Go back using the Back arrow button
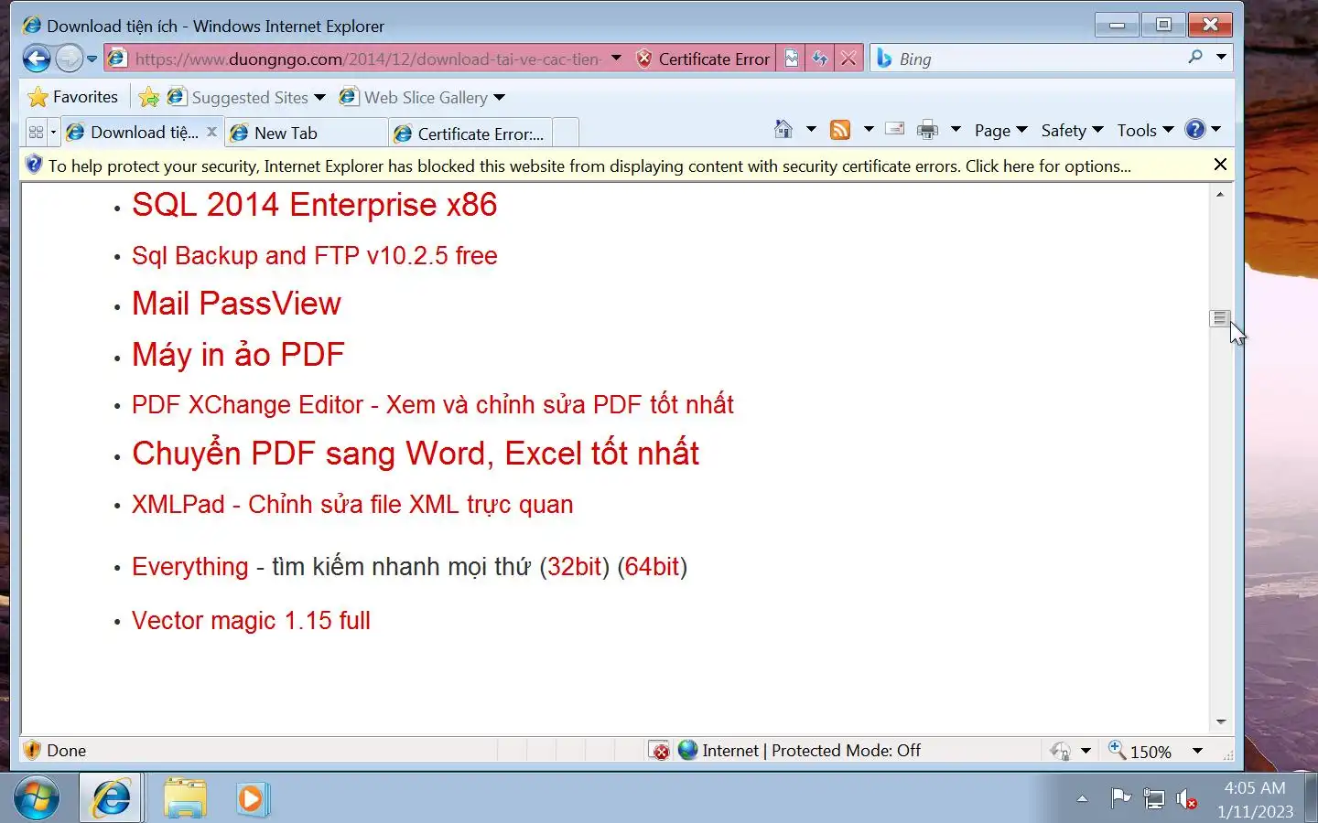This screenshot has width=1318, height=823. pyautogui.click(x=37, y=59)
